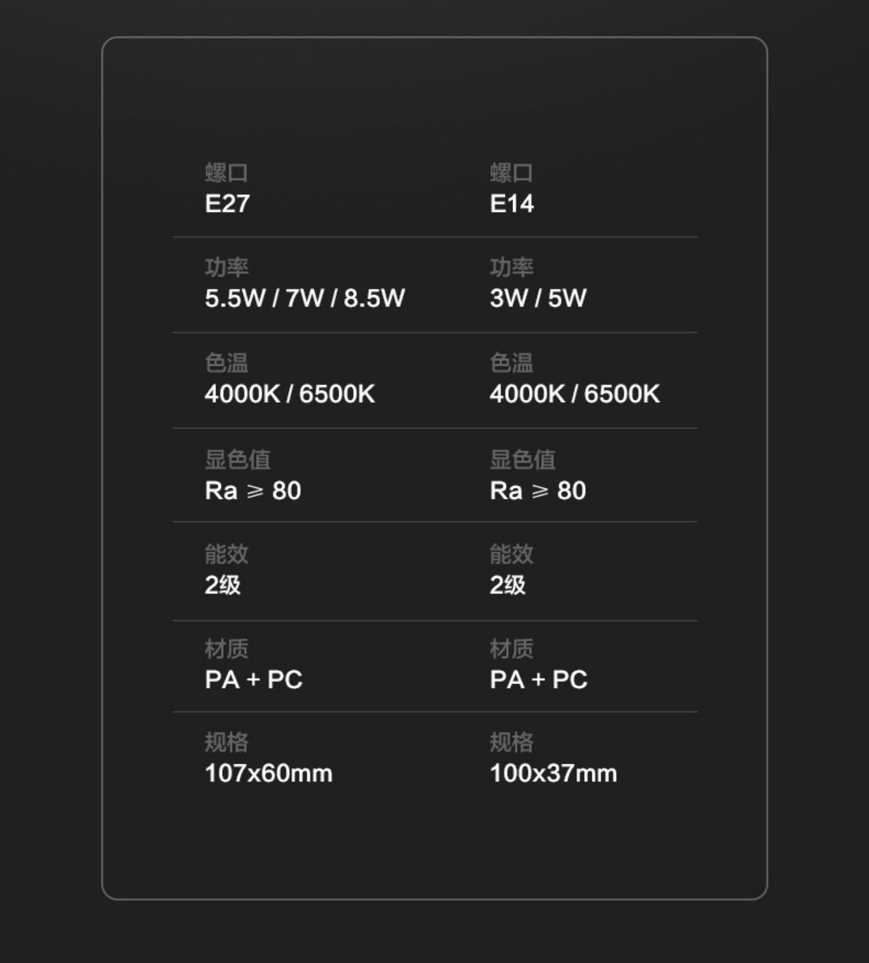Click Ra ≥ 80 in the right column
This screenshot has width=869, height=963.
[x=538, y=491]
